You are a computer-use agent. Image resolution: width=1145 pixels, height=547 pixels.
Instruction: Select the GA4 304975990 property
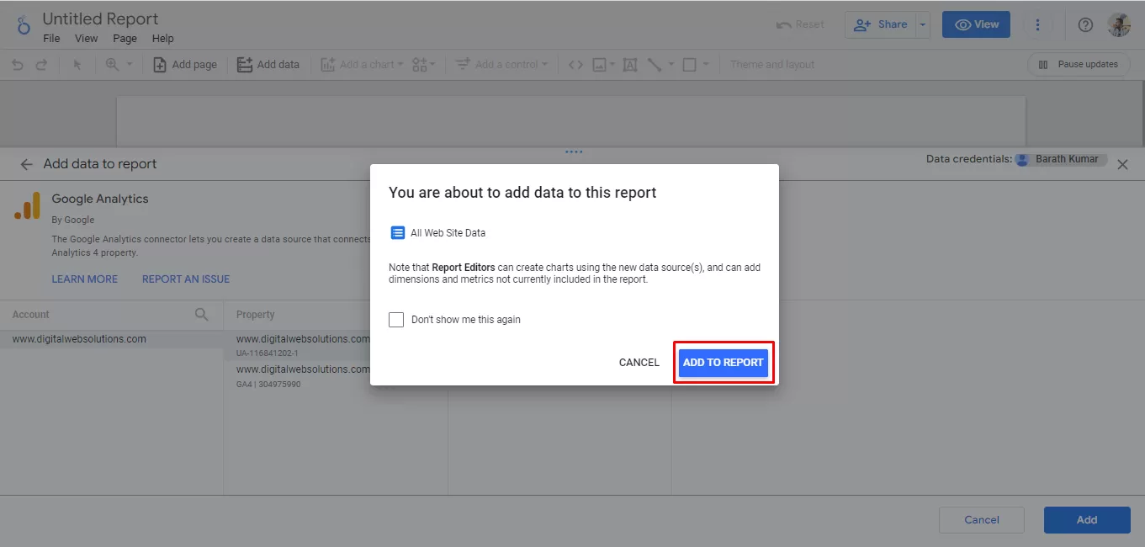pos(303,375)
